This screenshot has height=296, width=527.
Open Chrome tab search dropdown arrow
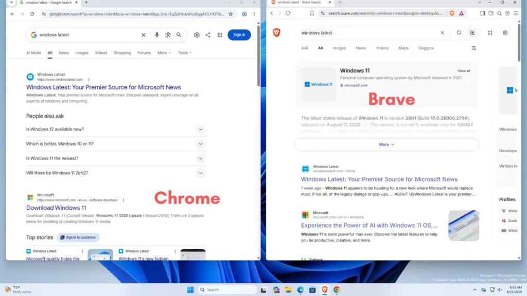click(11, 3)
